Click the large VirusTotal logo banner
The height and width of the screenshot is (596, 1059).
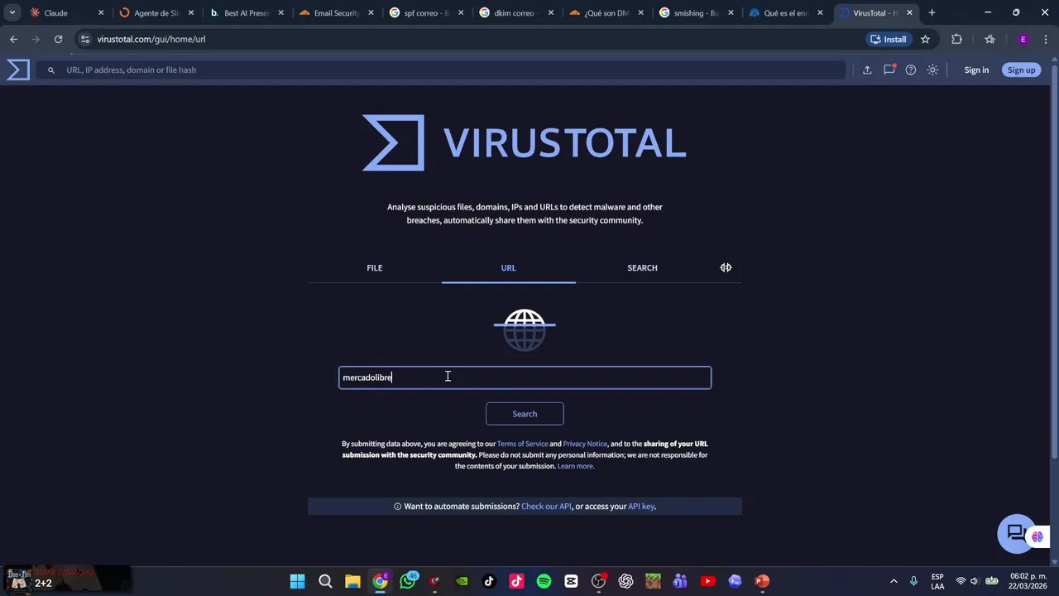click(525, 142)
